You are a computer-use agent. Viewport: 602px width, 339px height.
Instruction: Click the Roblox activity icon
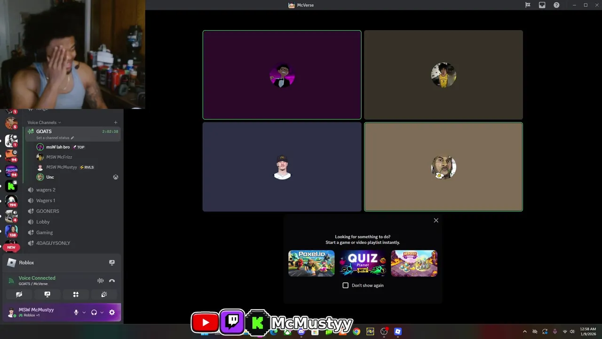tap(12, 263)
